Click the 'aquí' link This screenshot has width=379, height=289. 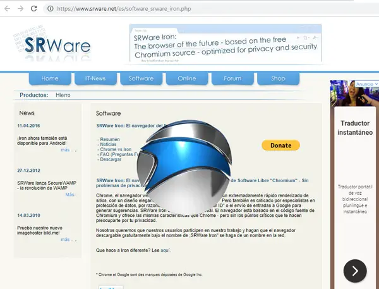pos(165,250)
